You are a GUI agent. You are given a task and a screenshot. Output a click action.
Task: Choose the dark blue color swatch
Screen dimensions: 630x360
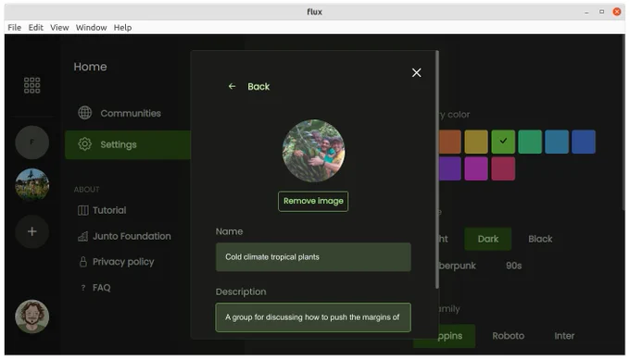[584, 142]
